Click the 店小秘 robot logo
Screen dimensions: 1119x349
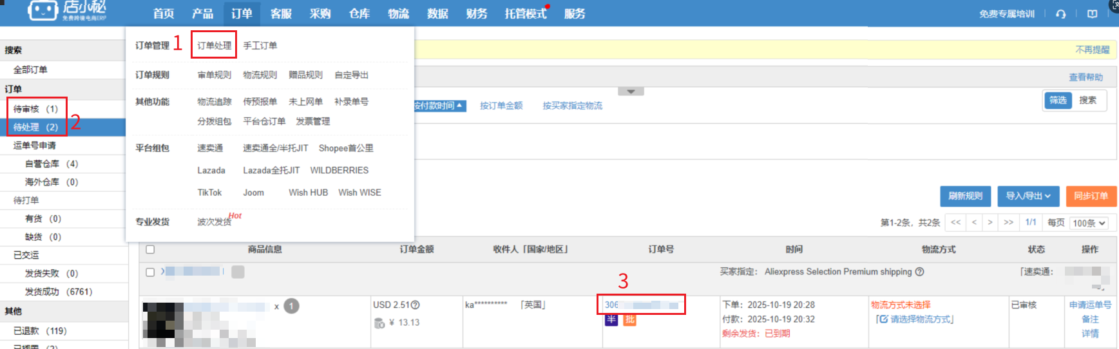click(43, 11)
